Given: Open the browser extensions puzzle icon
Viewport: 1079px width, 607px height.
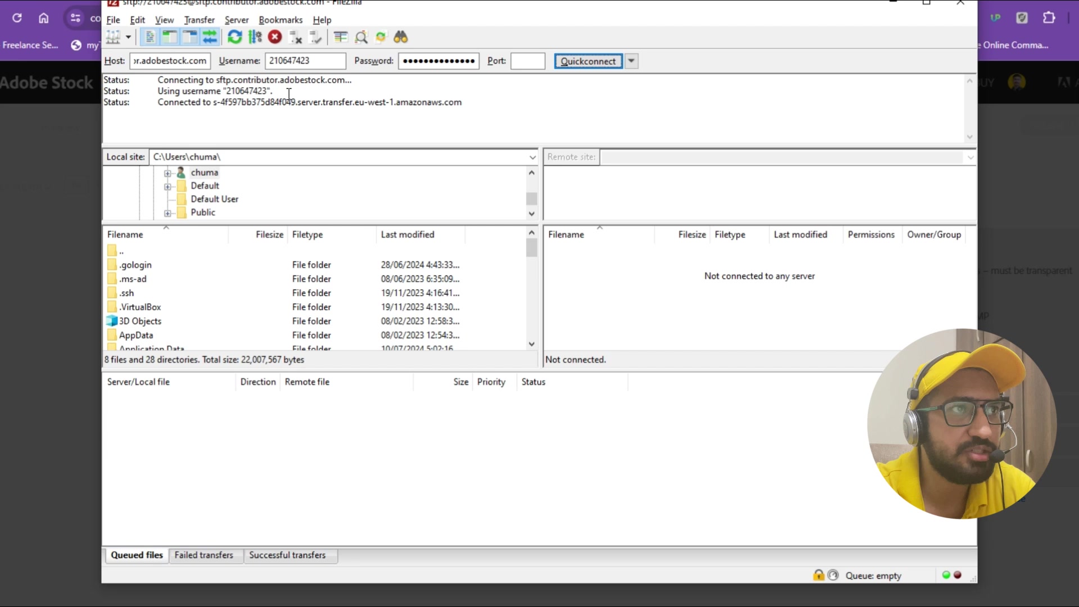Looking at the screenshot, I should click(1049, 18).
